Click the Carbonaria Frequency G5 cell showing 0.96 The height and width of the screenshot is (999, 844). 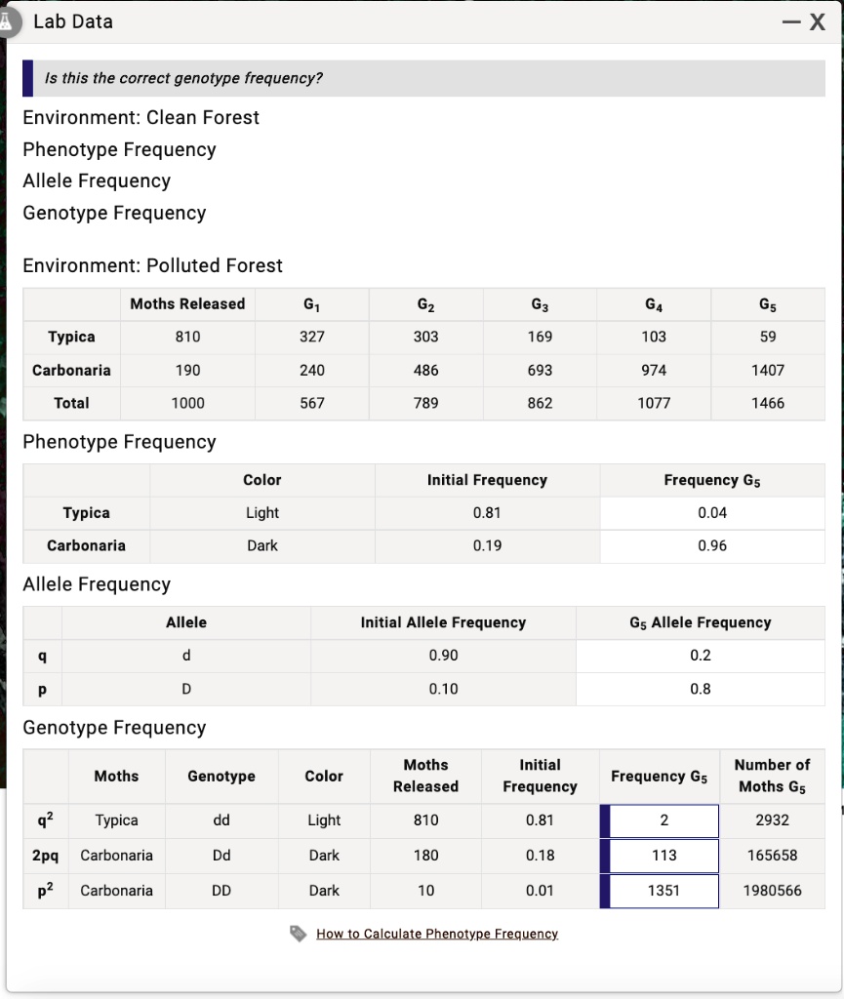712,545
